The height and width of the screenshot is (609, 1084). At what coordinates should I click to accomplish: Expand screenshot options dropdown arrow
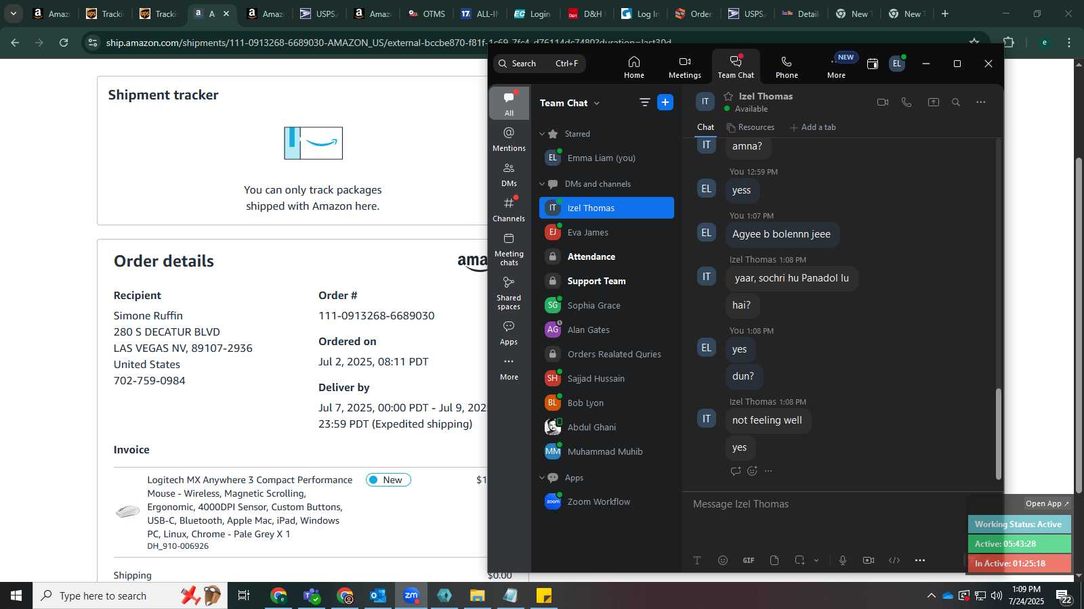pyautogui.click(x=816, y=560)
